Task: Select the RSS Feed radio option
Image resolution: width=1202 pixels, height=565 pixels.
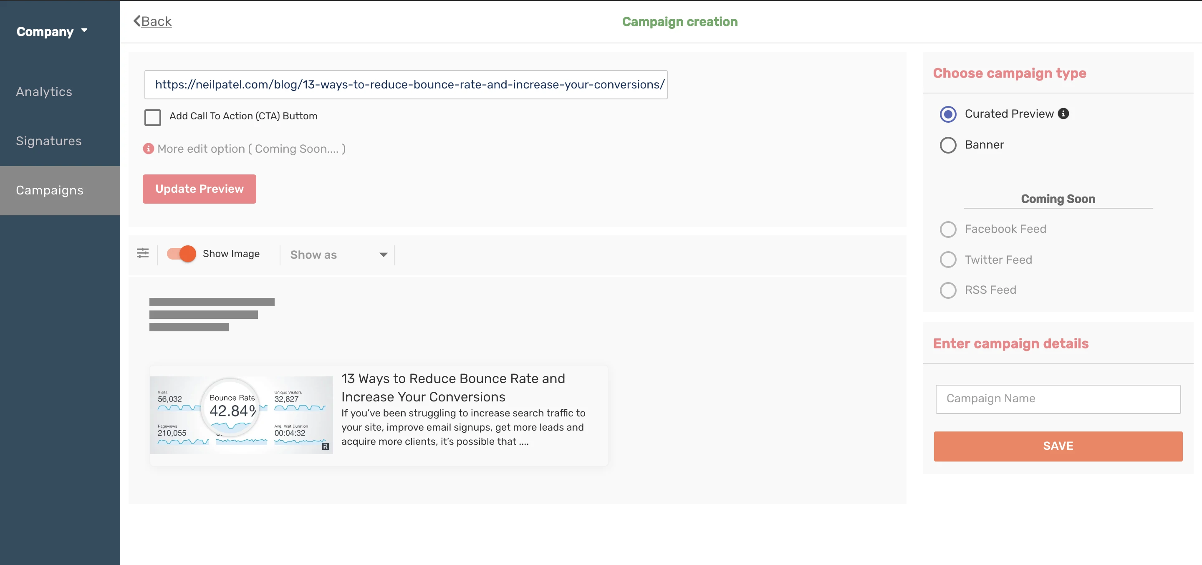Action: tap(948, 290)
